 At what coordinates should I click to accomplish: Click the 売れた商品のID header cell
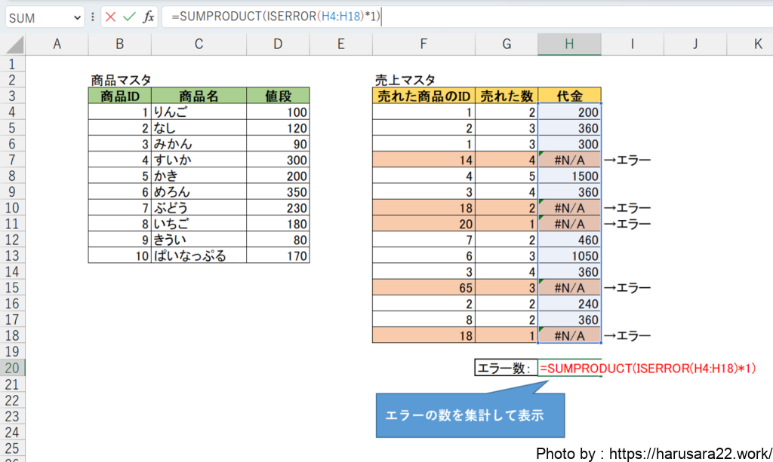click(423, 96)
